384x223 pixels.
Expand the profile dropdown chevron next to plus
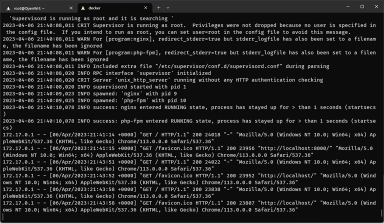click(168, 8)
